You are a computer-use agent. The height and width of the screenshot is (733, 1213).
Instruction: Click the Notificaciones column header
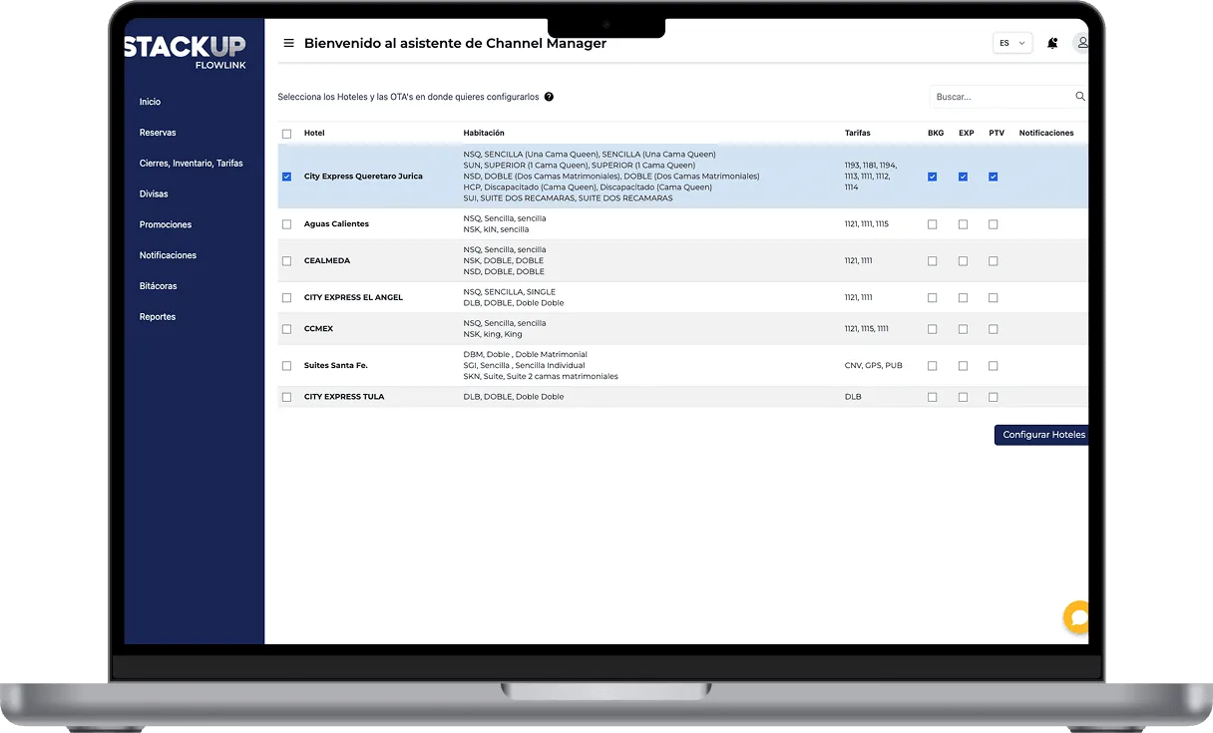click(x=1046, y=134)
